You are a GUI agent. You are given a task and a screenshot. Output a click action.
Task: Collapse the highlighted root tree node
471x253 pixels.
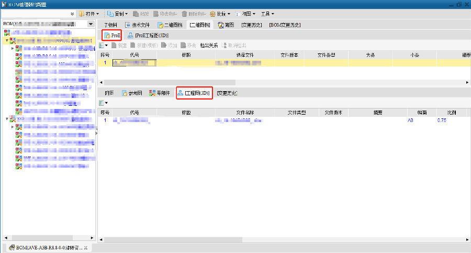click(7, 40)
